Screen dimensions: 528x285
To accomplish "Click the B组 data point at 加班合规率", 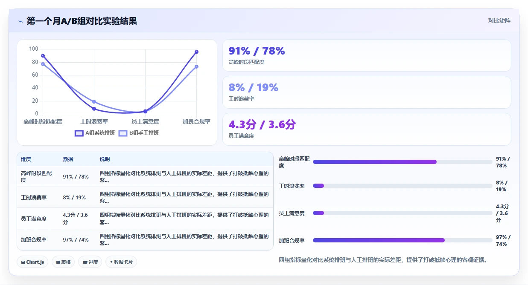I will pyautogui.click(x=196, y=66).
